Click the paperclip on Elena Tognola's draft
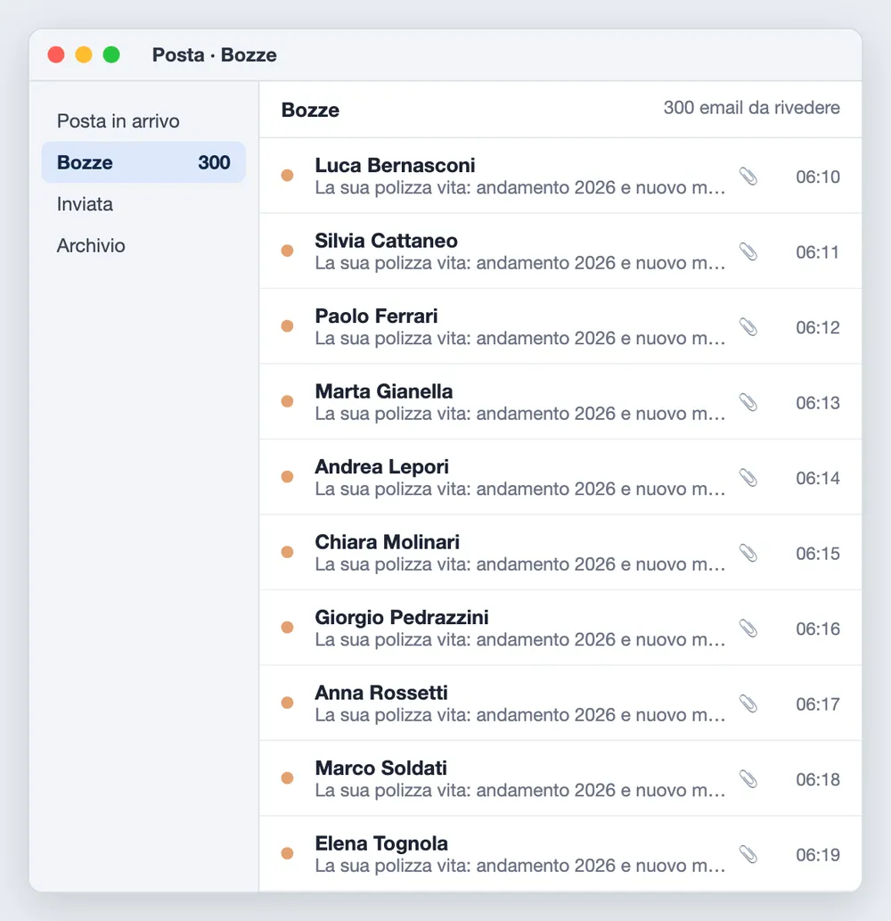891x921 pixels. point(748,854)
